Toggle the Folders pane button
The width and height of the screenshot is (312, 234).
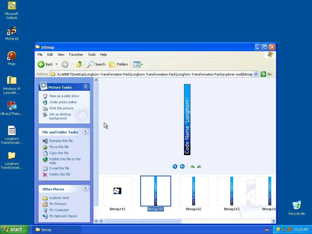pos(119,64)
